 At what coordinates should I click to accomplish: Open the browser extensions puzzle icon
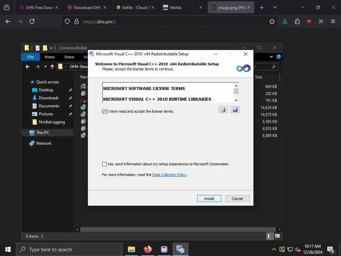tap(297, 21)
